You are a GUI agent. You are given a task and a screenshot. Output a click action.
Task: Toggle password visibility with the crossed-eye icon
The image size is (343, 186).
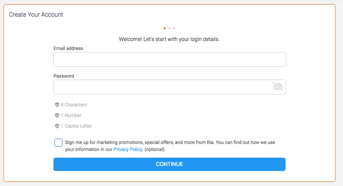pos(278,87)
